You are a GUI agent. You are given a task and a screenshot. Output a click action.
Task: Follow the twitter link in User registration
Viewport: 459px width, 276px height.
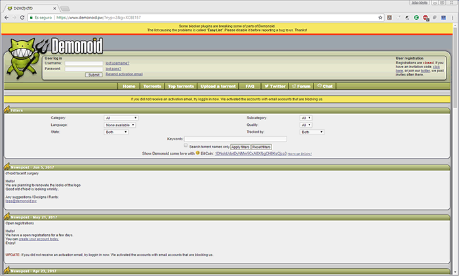pos(426,71)
